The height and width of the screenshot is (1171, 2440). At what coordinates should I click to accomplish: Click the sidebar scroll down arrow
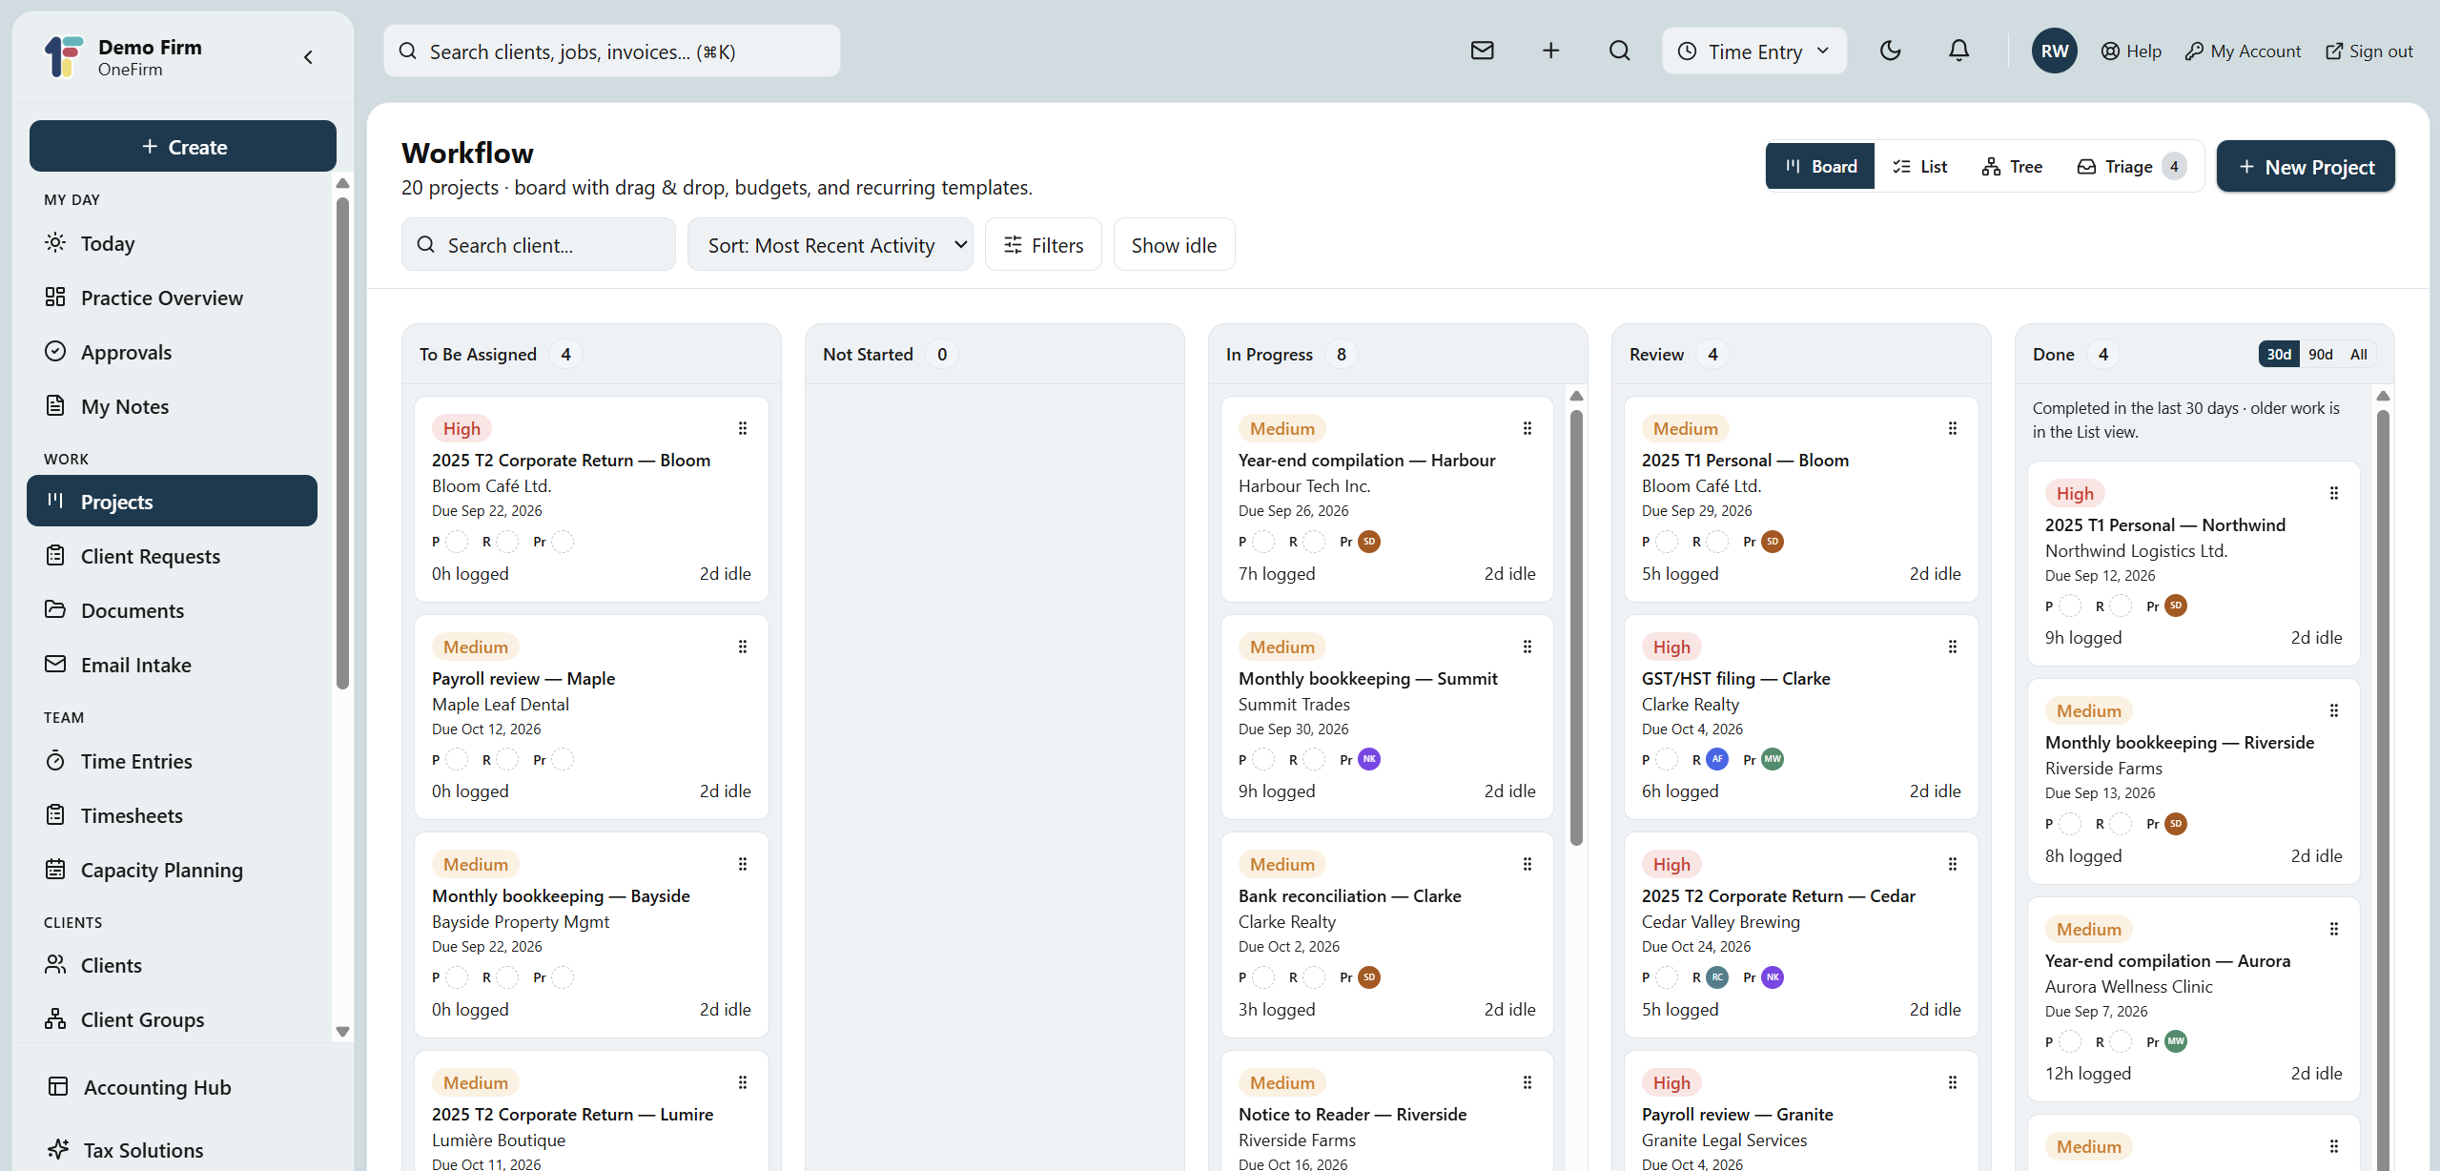point(343,1032)
